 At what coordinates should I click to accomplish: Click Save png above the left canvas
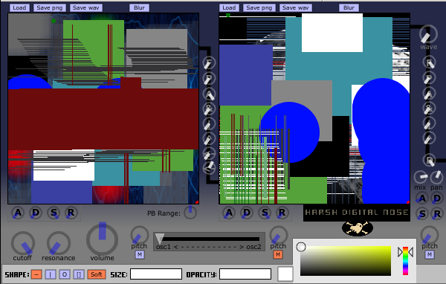(x=50, y=7)
